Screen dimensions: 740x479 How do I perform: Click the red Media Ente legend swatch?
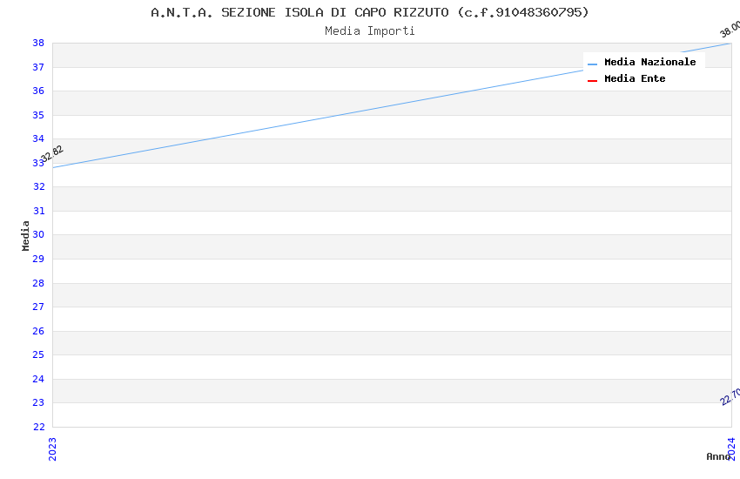592,81
